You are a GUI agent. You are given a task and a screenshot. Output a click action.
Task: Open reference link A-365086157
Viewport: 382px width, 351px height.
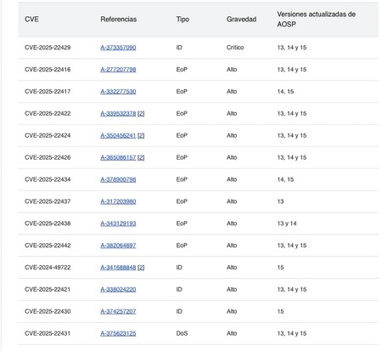click(x=118, y=157)
